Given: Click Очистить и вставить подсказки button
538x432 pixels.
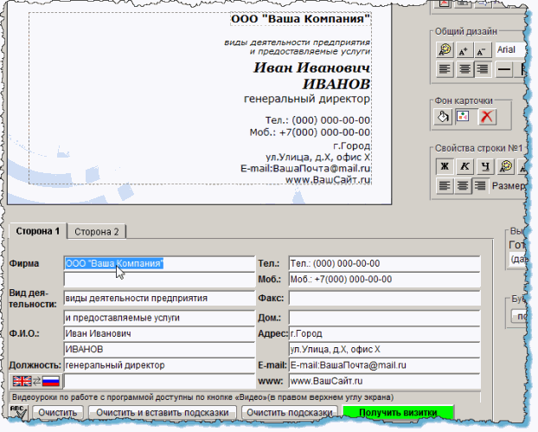Looking at the screenshot, I should (x=163, y=413).
